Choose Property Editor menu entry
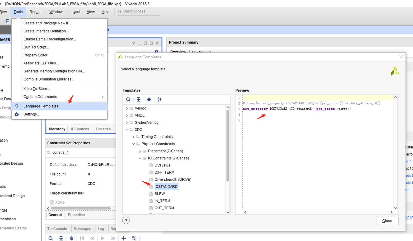This screenshot has width=413, height=241. (x=60, y=55)
